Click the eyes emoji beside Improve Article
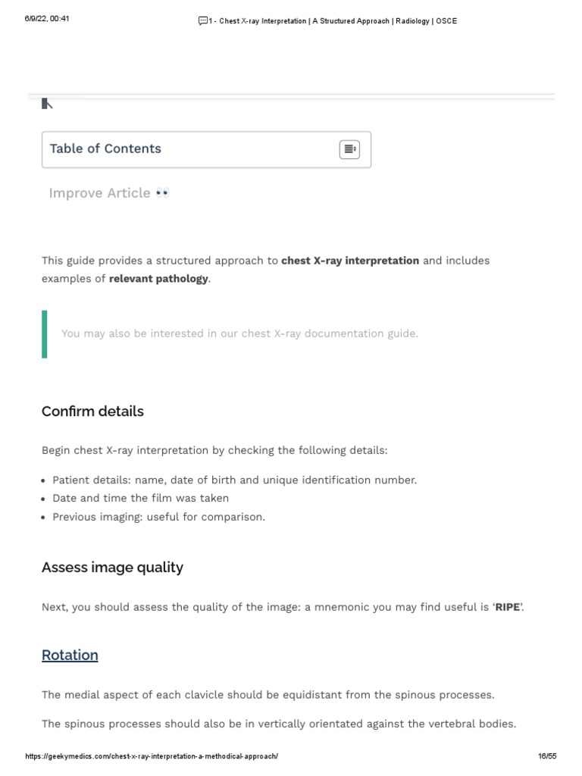582x776 pixels. [x=162, y=193]
